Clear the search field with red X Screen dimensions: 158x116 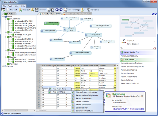pos(154,48)
